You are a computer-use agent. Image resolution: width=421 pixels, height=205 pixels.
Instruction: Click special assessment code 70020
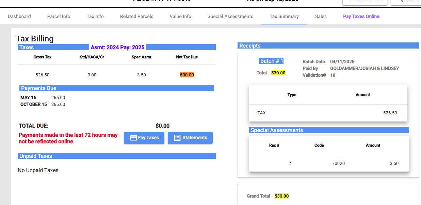tap(338, 163)
